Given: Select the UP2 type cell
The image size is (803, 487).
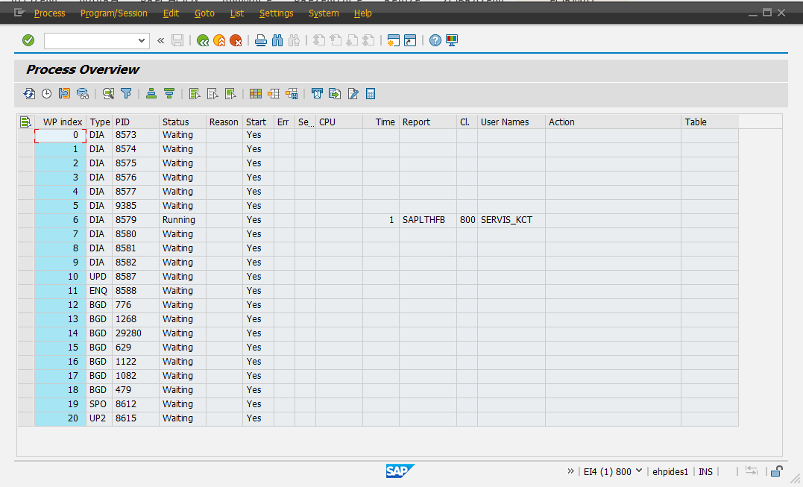Looking at the screenshot, I should [99, 418].
